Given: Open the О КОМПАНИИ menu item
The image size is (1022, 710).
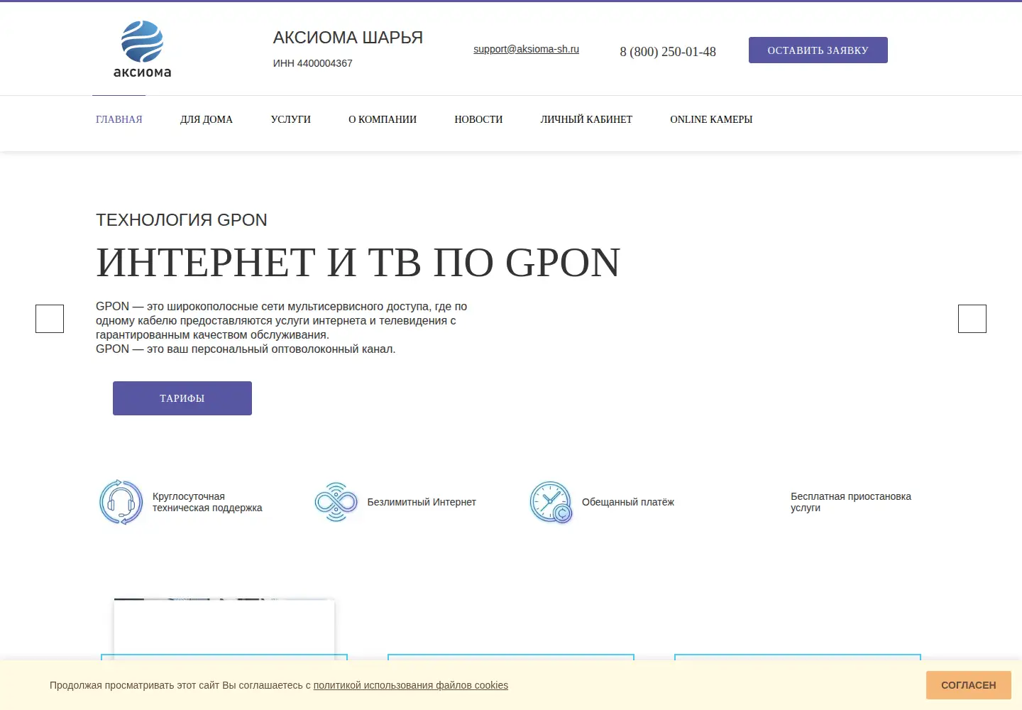Looking at the screenshot, I should [x=383, y=119].
